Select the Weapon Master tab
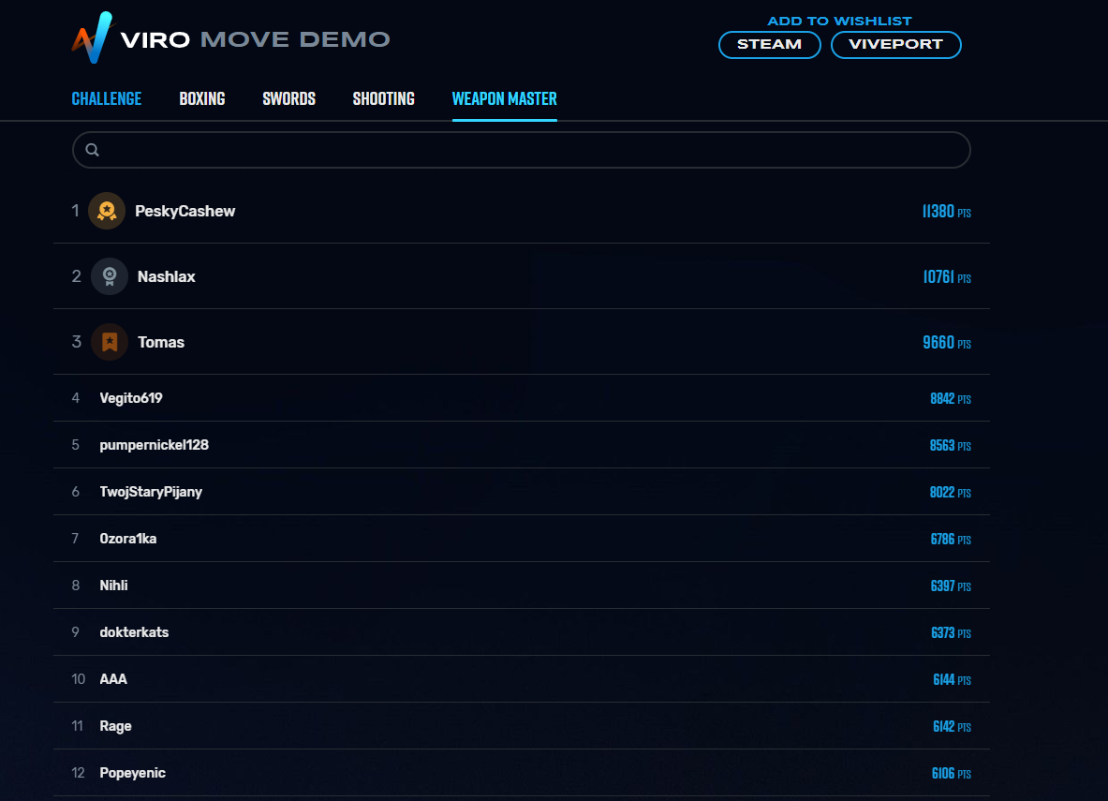 505,99
